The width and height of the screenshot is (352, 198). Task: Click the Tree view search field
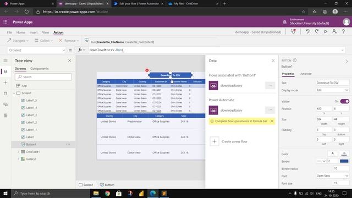click(43, 77)
